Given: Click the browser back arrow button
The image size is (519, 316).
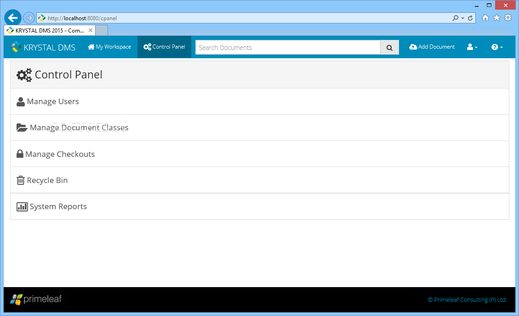Looking at the screenshot, I should click(13, 18).
